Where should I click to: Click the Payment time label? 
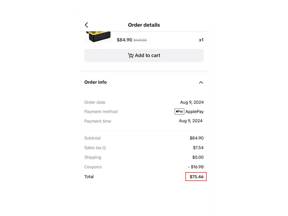(x=98, y=121)
